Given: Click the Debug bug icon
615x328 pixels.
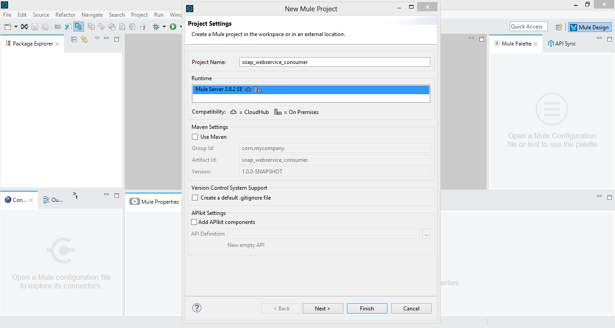Looking at the screenshot, I should pos(156,27).
